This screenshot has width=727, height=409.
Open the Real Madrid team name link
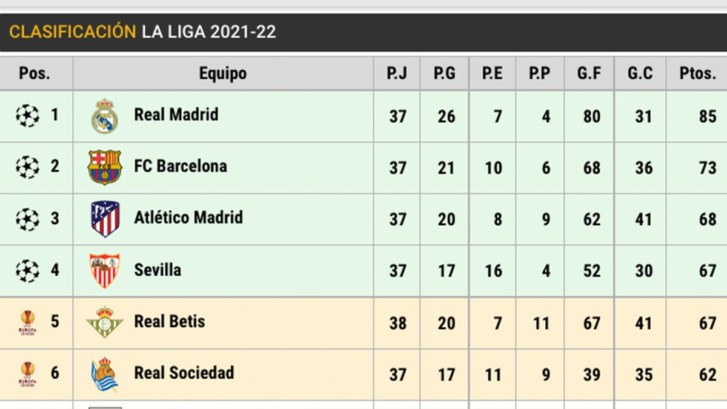click(x=176, y=115)
